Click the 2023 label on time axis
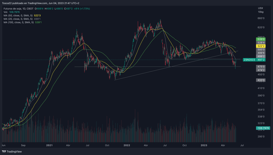This screenshot has width=273, height=155. (203, 146)
